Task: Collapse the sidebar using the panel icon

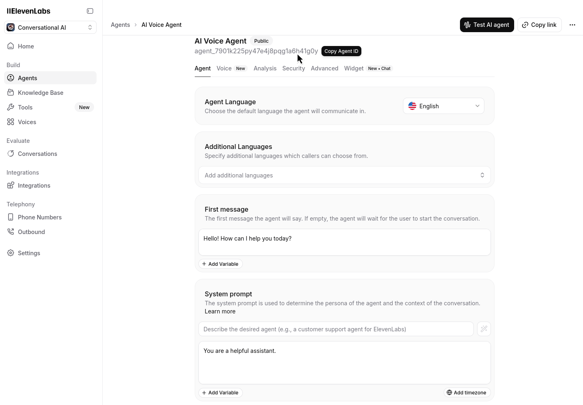Action: click(x=90, y=11)
